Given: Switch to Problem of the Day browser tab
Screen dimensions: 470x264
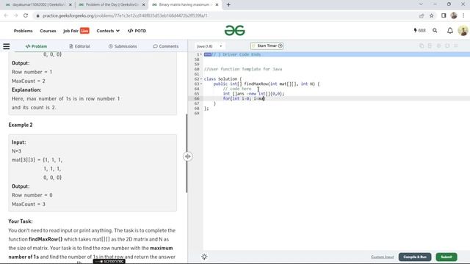Looking at the screenshot, I should (x=112, y=5).
